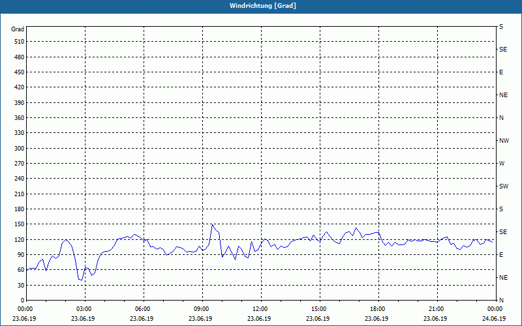
Task: Click the 15:00 time label
Action: [x=320, y=309]
